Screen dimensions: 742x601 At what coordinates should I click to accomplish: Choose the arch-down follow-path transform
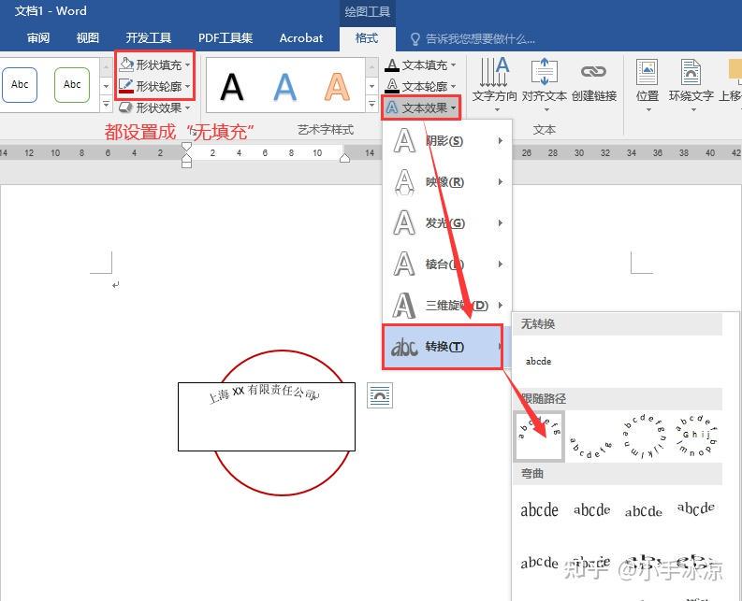(591, 447)
